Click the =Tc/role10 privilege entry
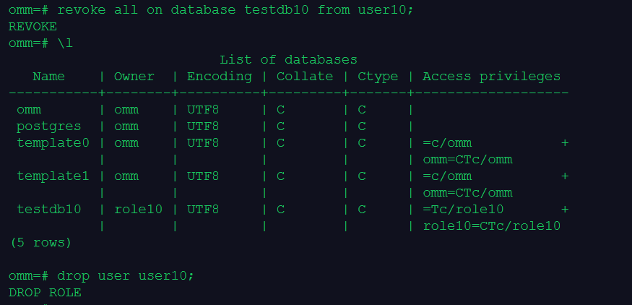The height and width of the screenshot is (305, 632). [463, 210]
